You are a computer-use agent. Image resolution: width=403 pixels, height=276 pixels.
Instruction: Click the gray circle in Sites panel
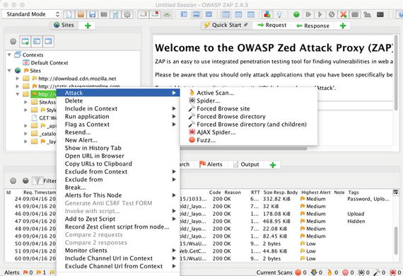(13, 41)
